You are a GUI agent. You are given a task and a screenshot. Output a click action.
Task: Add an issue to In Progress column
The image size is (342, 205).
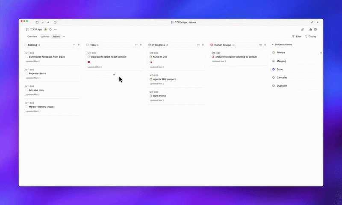coord(203,45)
